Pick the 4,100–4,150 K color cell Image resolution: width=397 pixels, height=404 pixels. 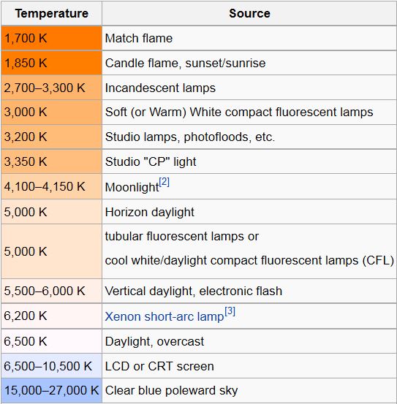tap(52, 186)
